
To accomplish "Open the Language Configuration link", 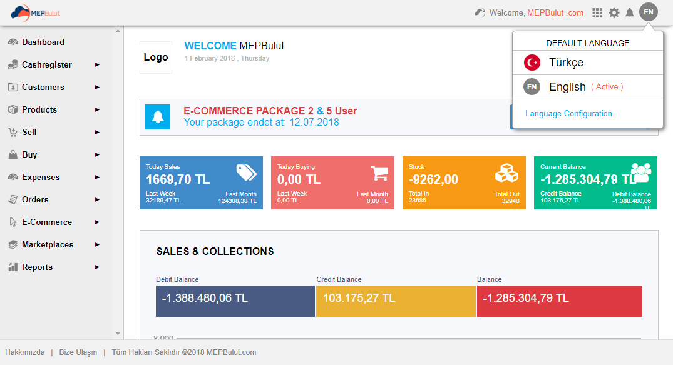I will pyautogui.click(x=568, y=114).
